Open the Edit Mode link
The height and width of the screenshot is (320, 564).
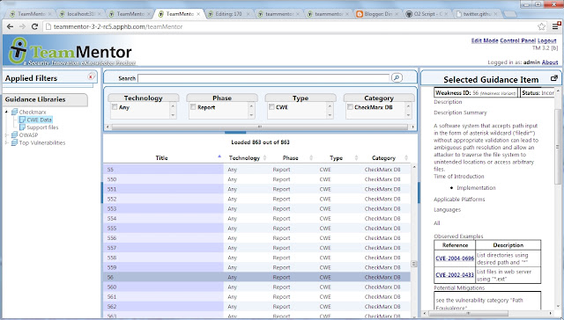(485, 40)
